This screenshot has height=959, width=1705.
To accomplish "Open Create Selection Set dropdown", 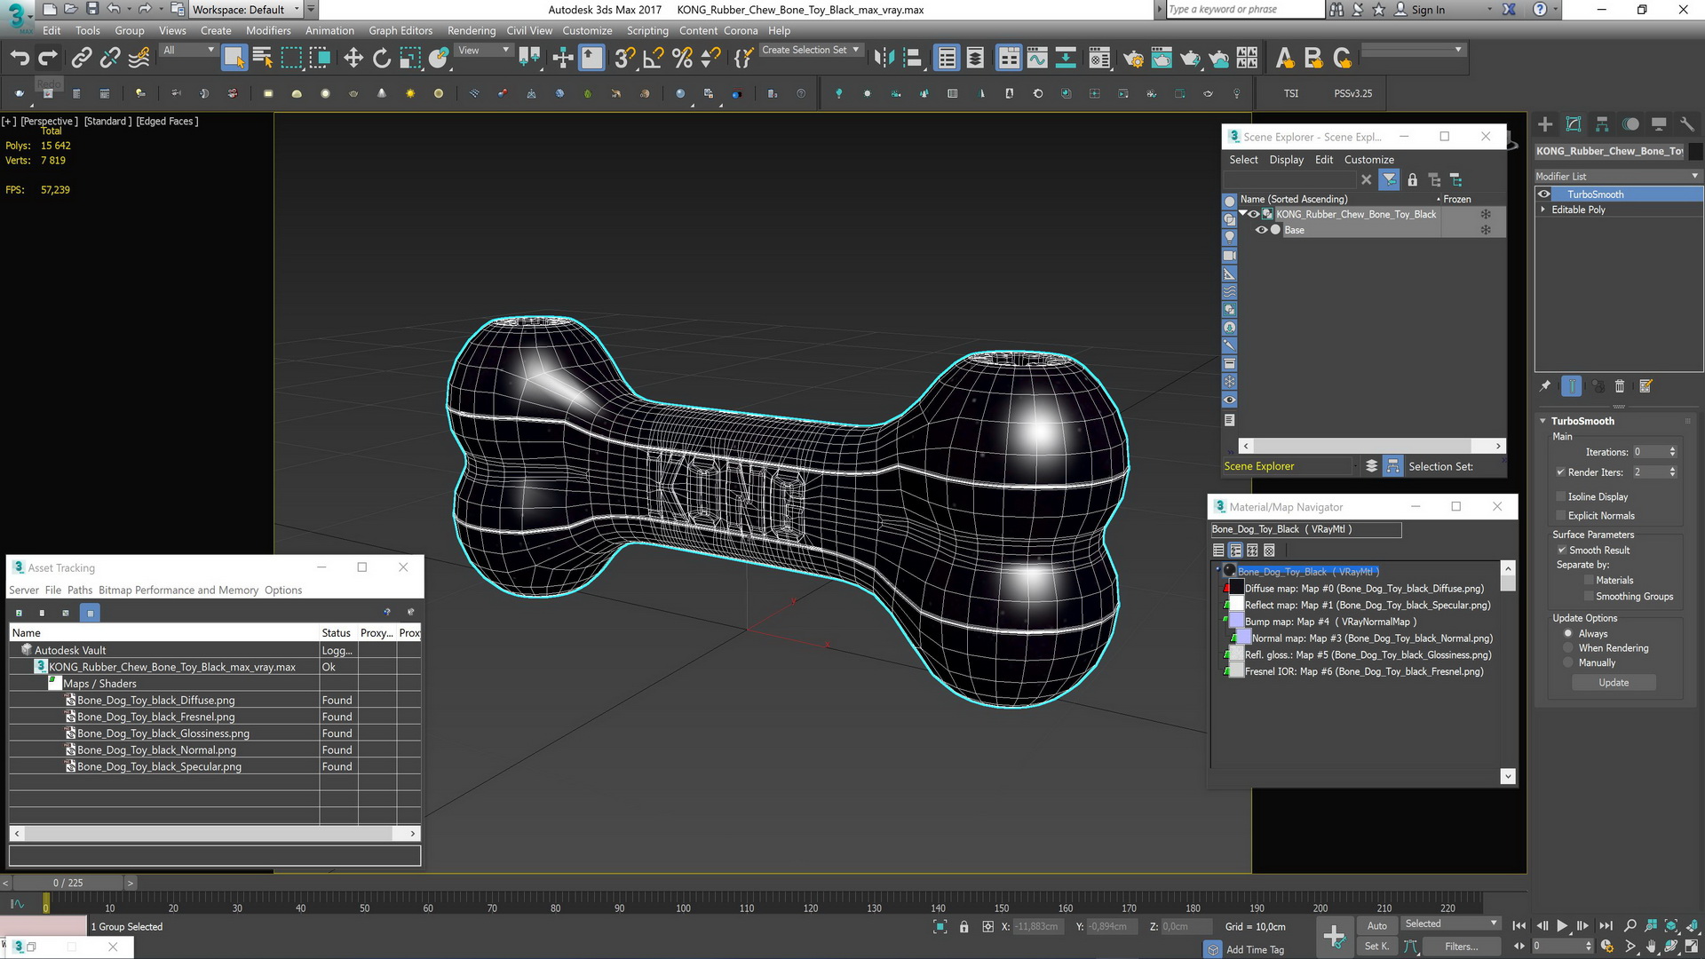I will (x=811, y=51).
